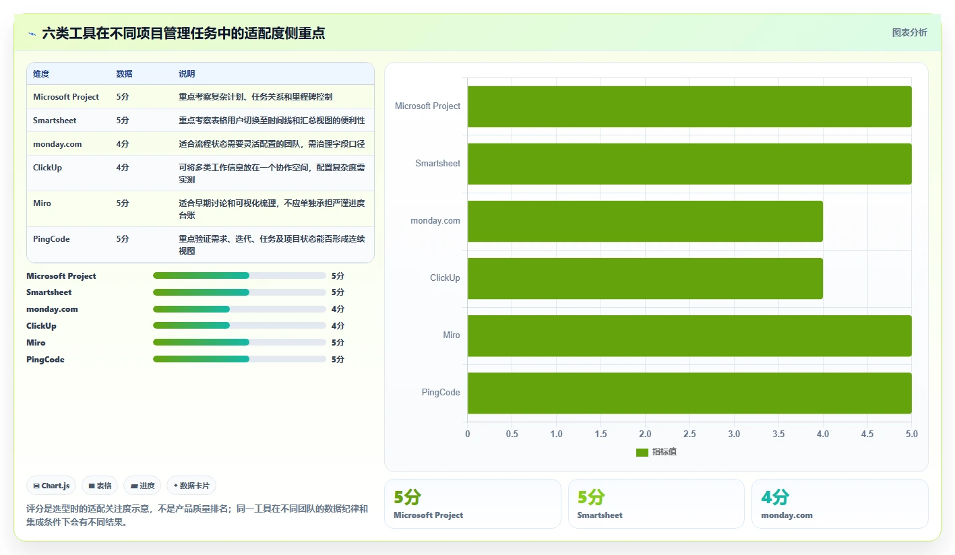Click the ClickUp y-axis label in chart
955x555 pixels.
pyautogui.click(x=445, y=278)
